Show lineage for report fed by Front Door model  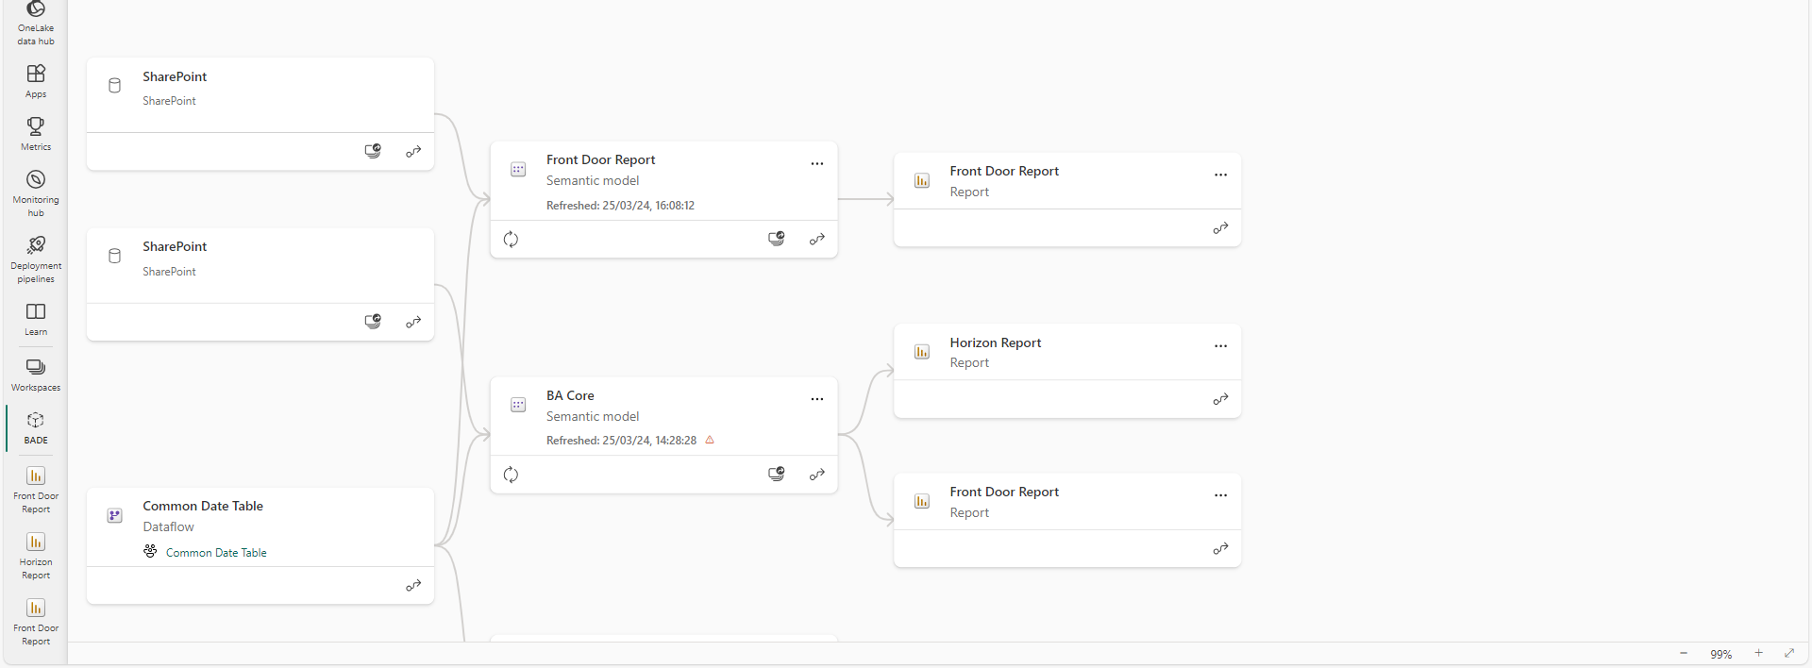coord(1220,228)
